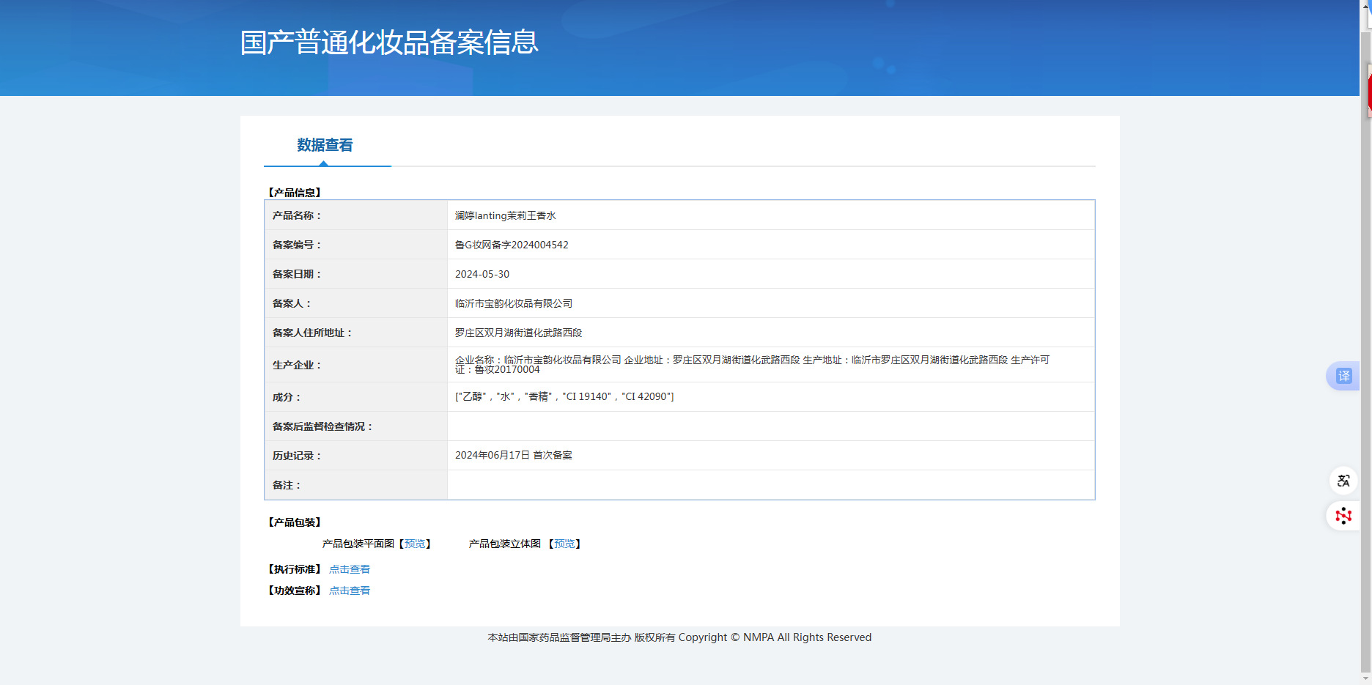
Task: Click the scrollbar down arrow
Action: coord(1366,679)
